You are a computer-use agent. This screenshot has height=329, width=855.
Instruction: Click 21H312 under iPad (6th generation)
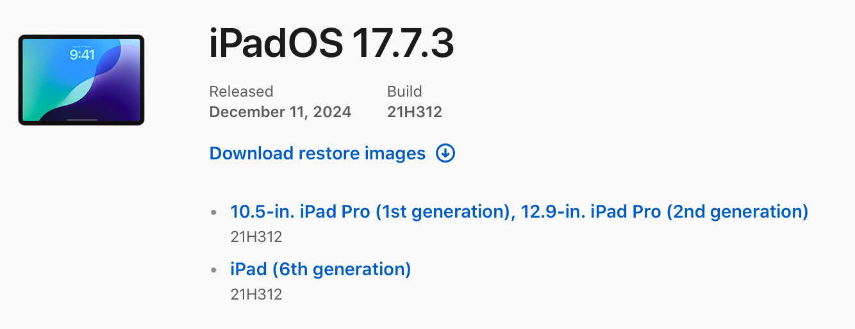tap(256, 294)
